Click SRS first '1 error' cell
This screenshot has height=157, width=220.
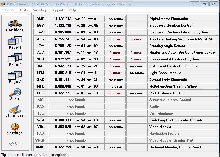coord(116,59)
